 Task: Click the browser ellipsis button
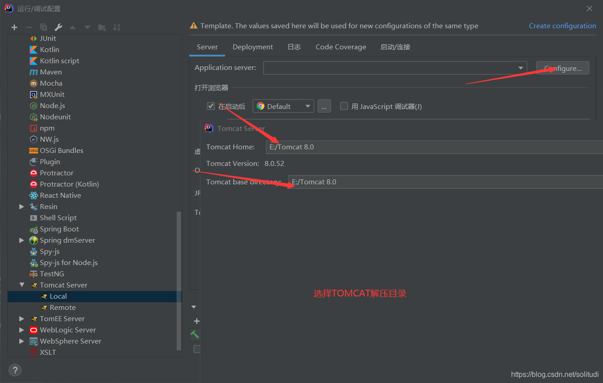point(324,106)
